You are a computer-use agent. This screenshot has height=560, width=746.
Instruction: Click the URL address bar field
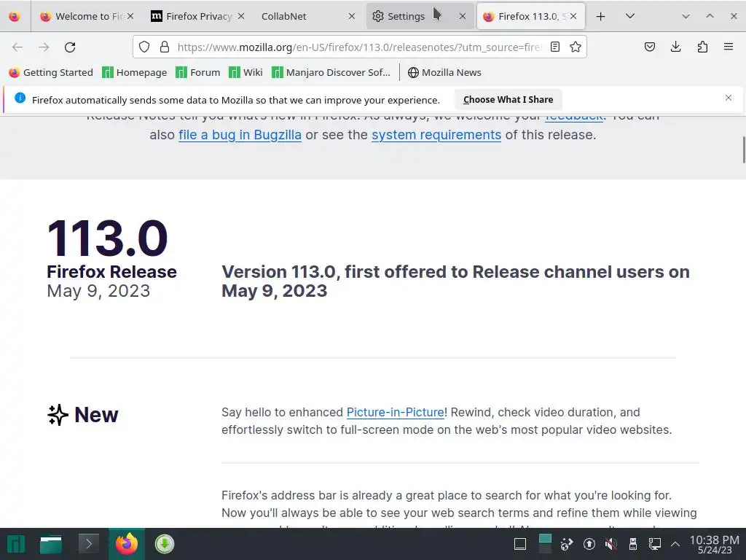click(x=359, y=47)
